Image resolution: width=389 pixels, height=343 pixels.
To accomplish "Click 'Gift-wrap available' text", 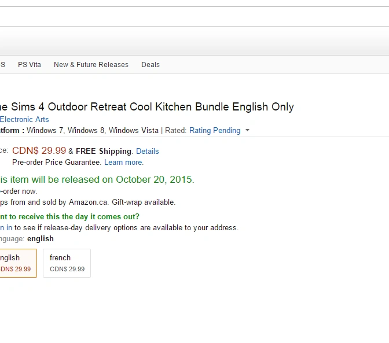I will coord(144,202).
